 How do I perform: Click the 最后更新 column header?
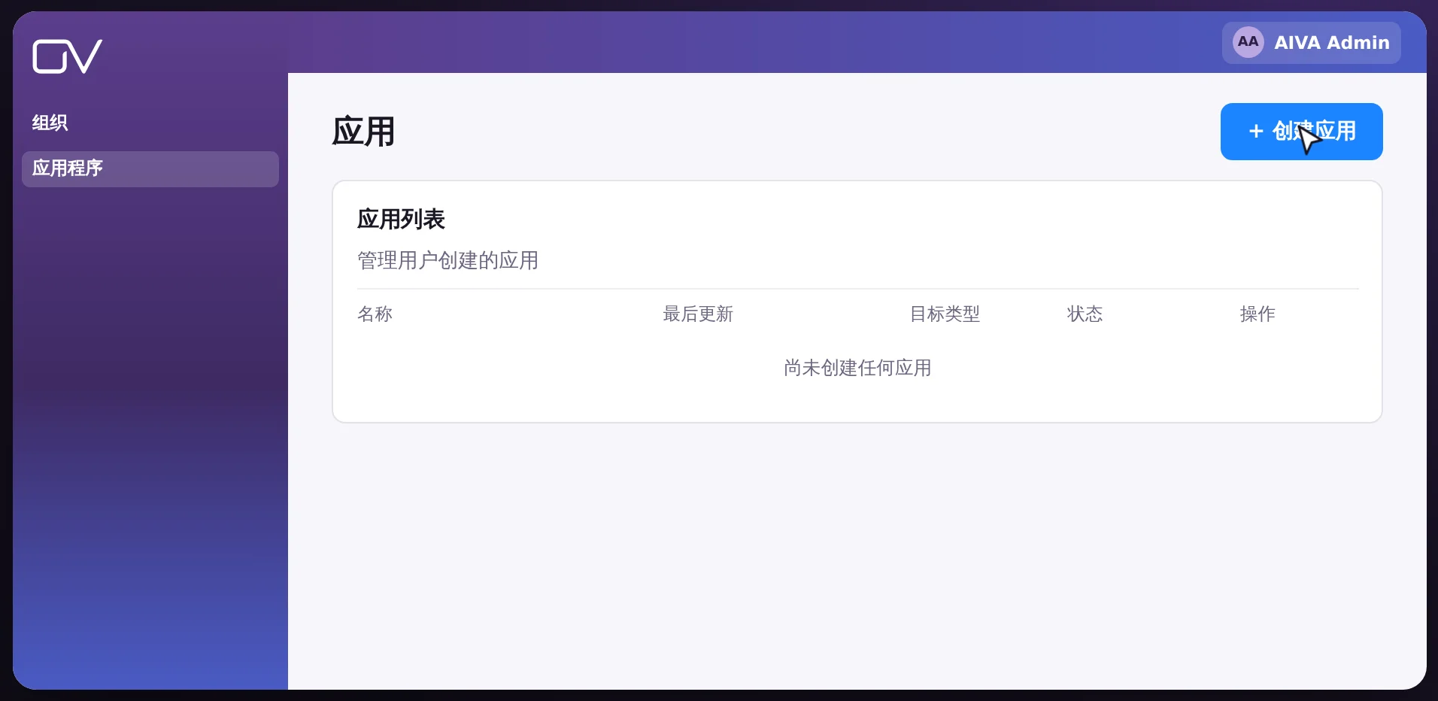point(698,314)
